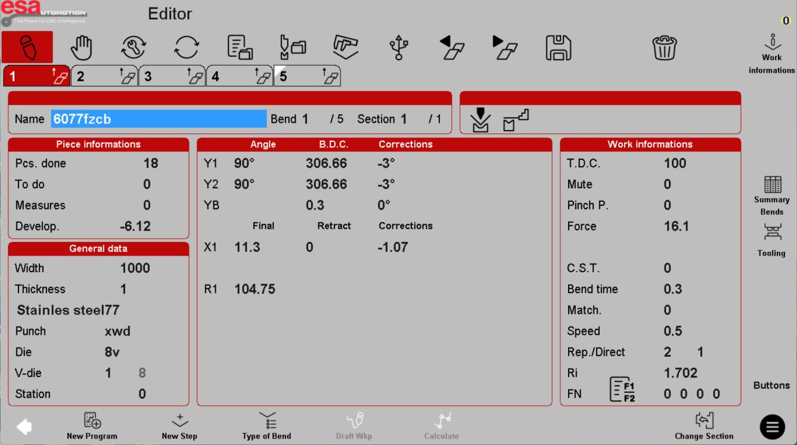Click the die with steps icon
The height and width of the screenshot is (445, 797).
pos(516,120)
